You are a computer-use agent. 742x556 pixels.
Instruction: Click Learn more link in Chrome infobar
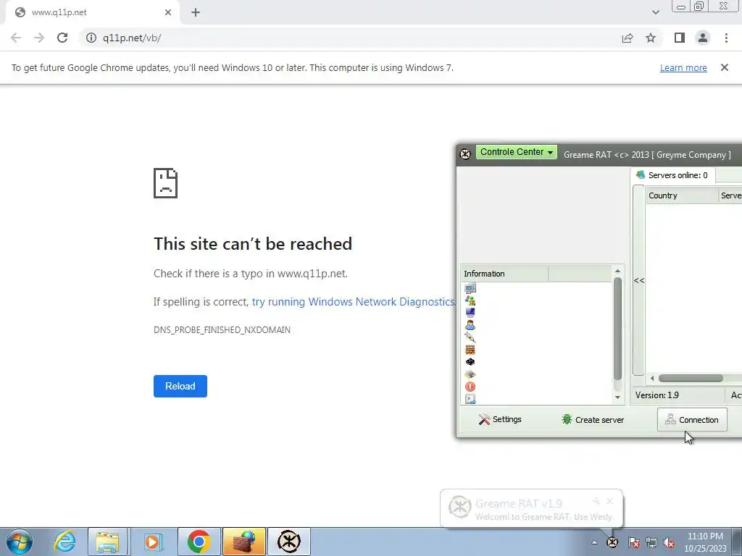coord(683,67)
